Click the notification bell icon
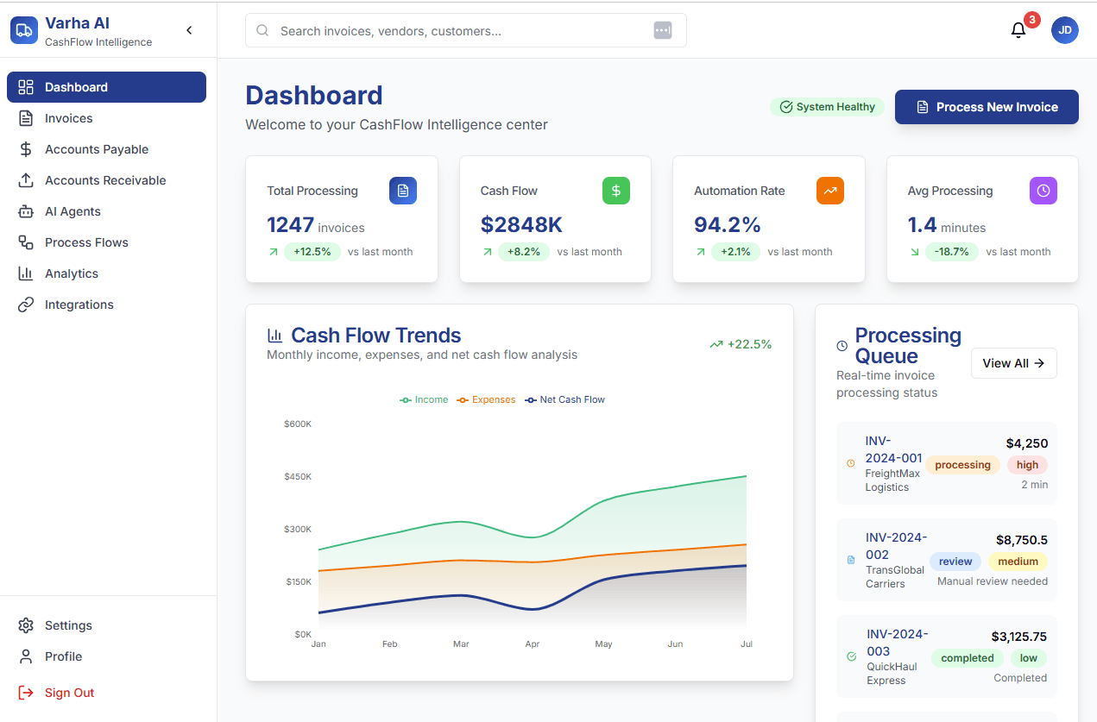 point(1018,30)
